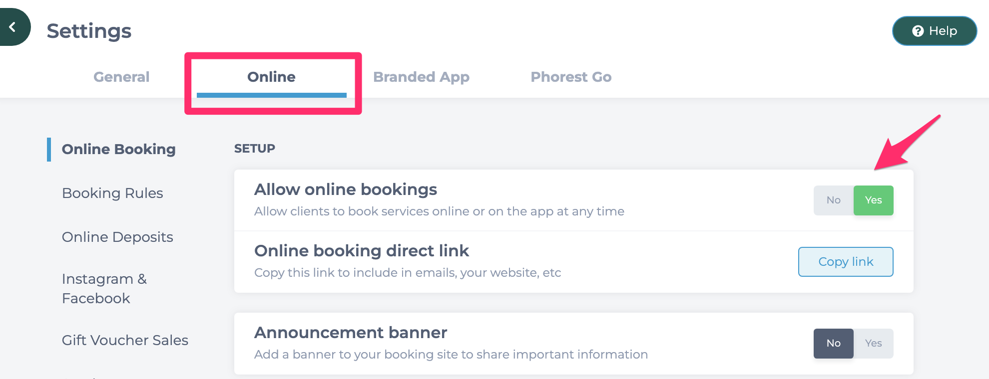The height and width of the screenshot is (379, 989).
Task: Click the question mark Help icon
Action: click(x=918, y=31)
